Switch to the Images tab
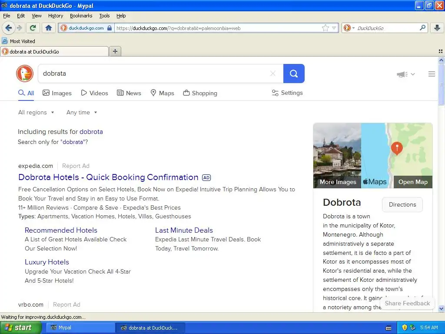445x334 pixels. [57, 93]
